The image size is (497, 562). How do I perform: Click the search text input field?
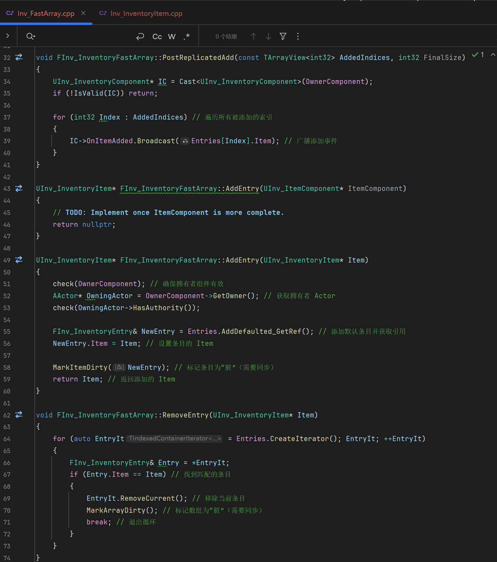point(84,36)
